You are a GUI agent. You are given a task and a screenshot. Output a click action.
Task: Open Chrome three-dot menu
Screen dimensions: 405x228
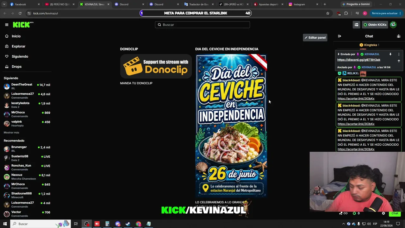(x=401, y=13)
